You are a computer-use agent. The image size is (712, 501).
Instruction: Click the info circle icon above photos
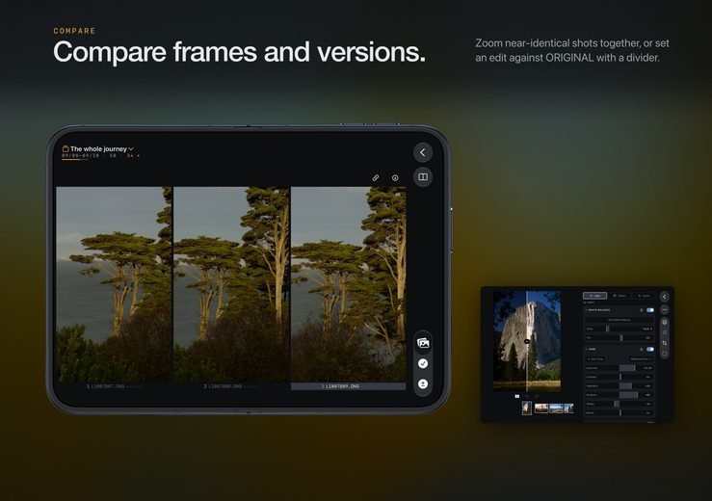(395, 177)
